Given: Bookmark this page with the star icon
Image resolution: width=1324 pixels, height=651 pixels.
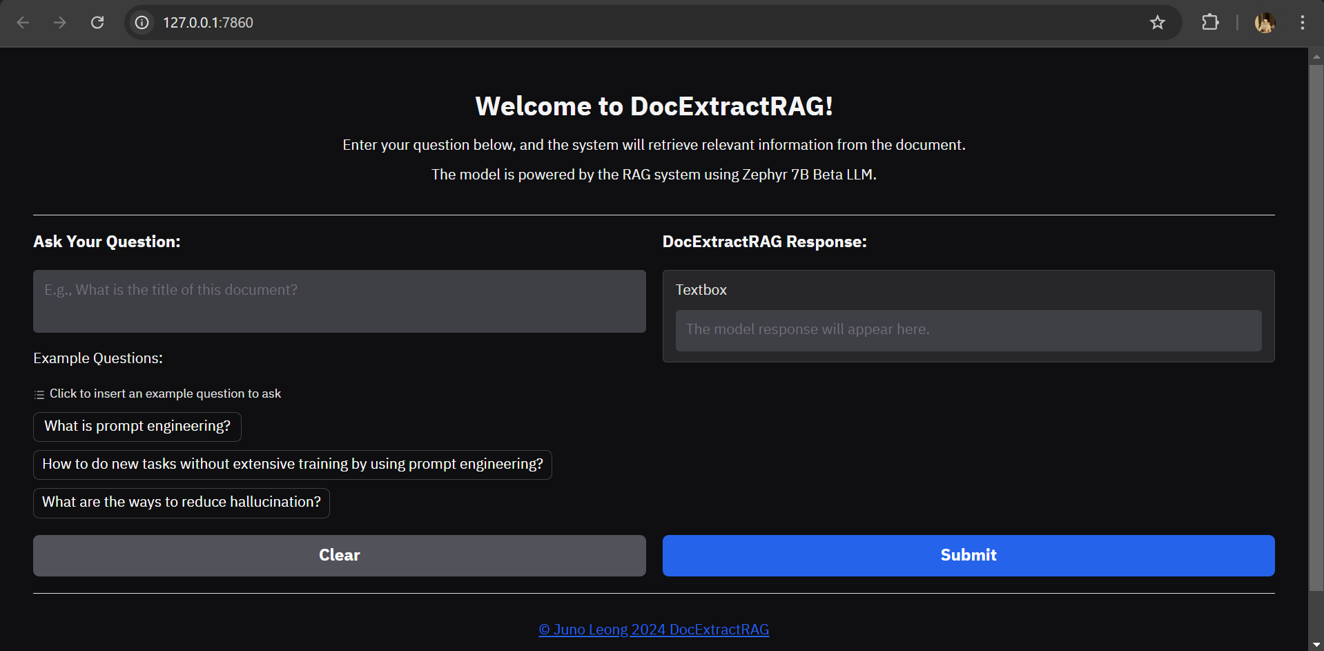Looking at the screenshot, I should 1158,23.
